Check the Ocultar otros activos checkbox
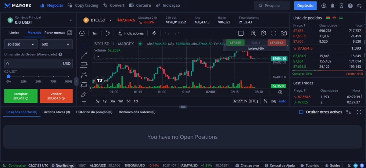This screenshot has height=168, width=366. [301, 112]
